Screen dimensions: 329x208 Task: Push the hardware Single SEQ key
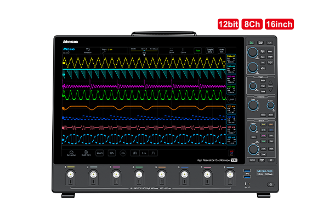click(260, 43)
